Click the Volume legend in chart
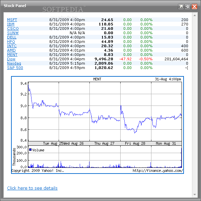The width and height of the screenshot is (201, 201). (x=37, y=150)
